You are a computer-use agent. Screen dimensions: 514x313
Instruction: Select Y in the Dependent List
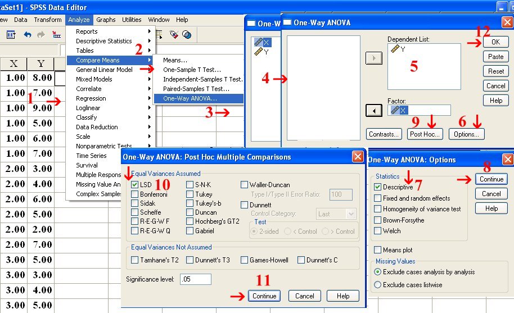coord(398,49)
